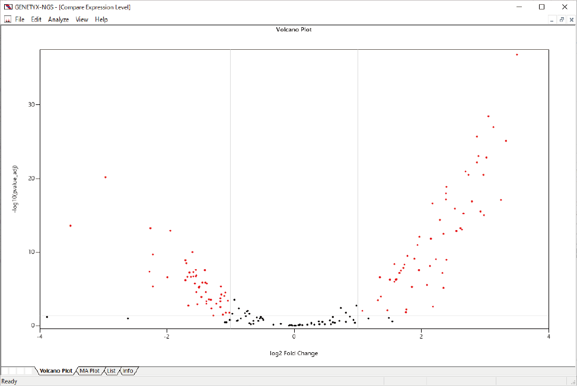This screenshot has width=577, height=386.
Task: Minimize the inner Compare Expression Level document
Action: pyautogui.click(x=551, y=20)
